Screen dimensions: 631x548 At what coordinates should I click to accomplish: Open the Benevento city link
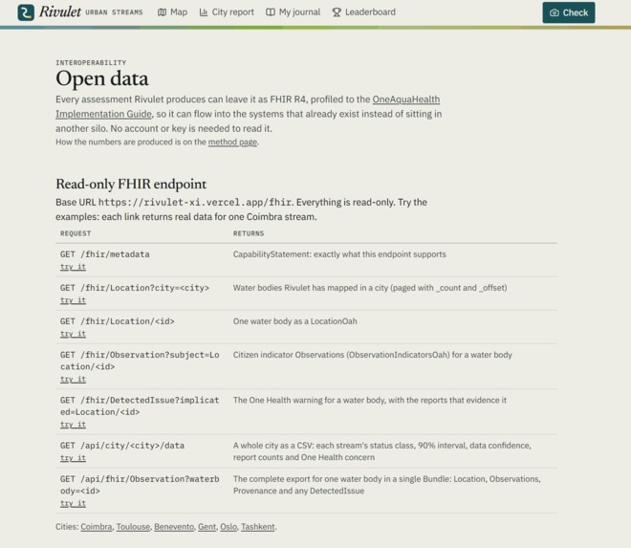pos(174,527)
